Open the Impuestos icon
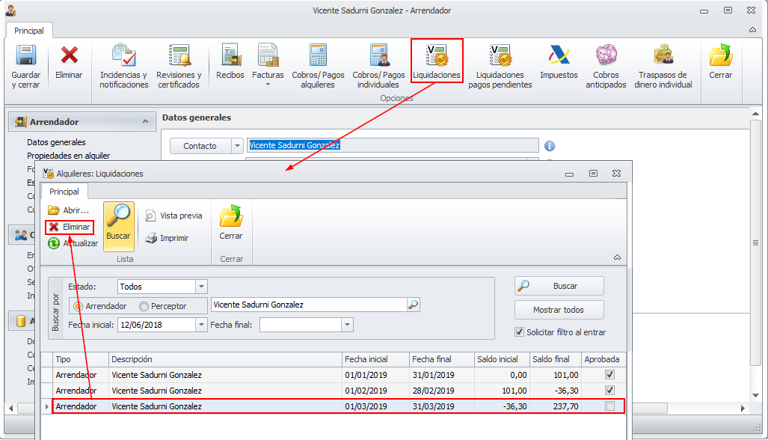The image size is (768, 440). point(559,57)
